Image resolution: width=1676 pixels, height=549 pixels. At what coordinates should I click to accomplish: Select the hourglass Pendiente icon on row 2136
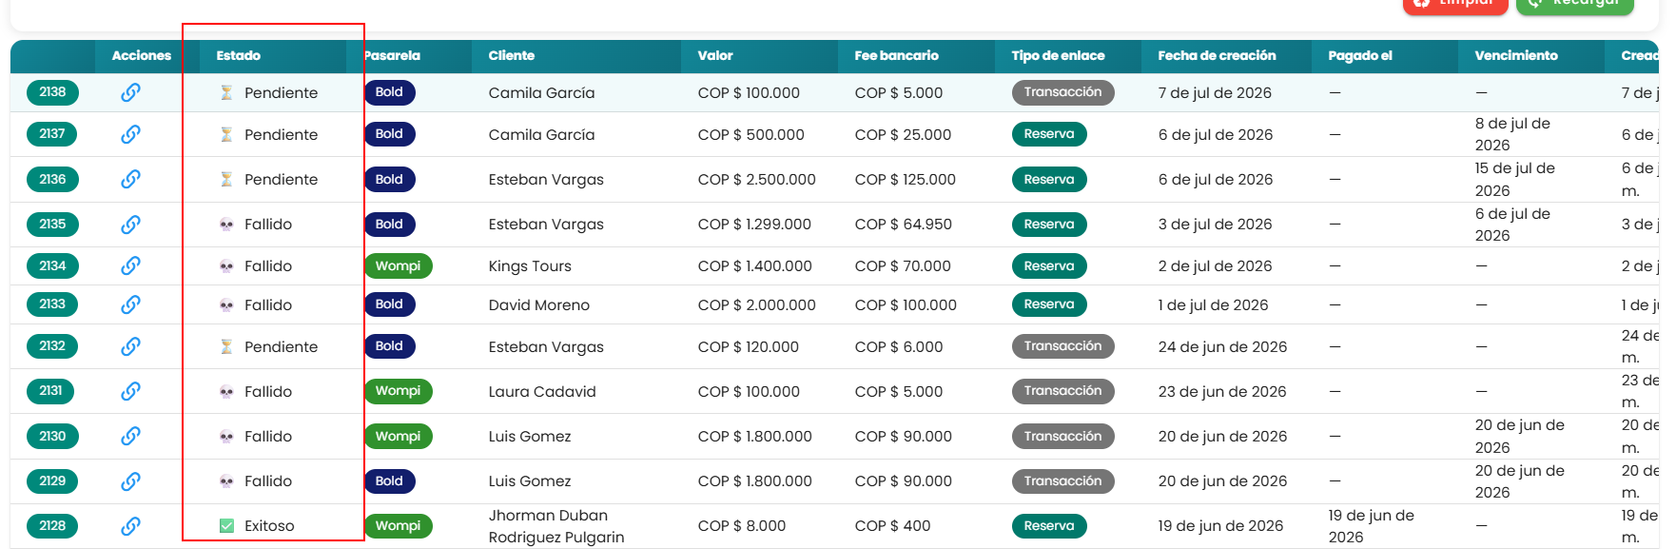(x=226, y=180)
